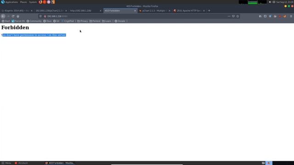
Task: Open the Docs bookmark
Action: 47,21
